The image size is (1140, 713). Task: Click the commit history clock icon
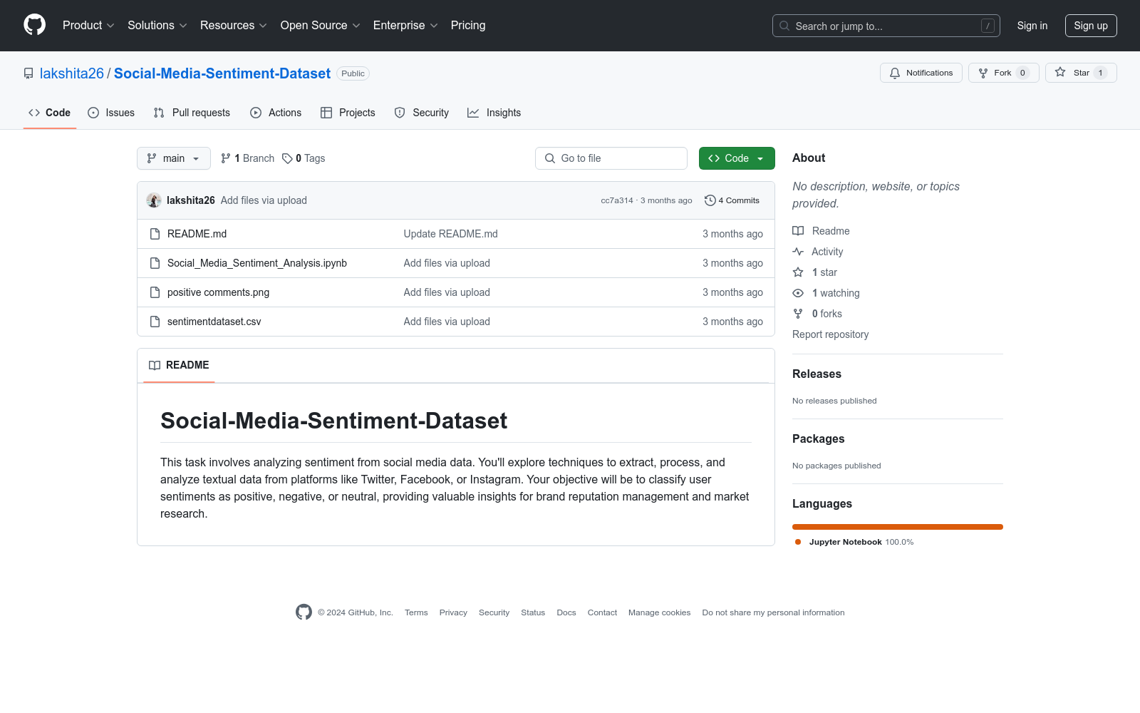coord(710,200)
